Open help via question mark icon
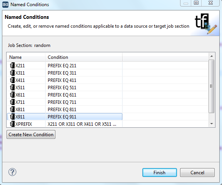Image resolution: width=222 pixels, height=185 pixels. [12, 172]
